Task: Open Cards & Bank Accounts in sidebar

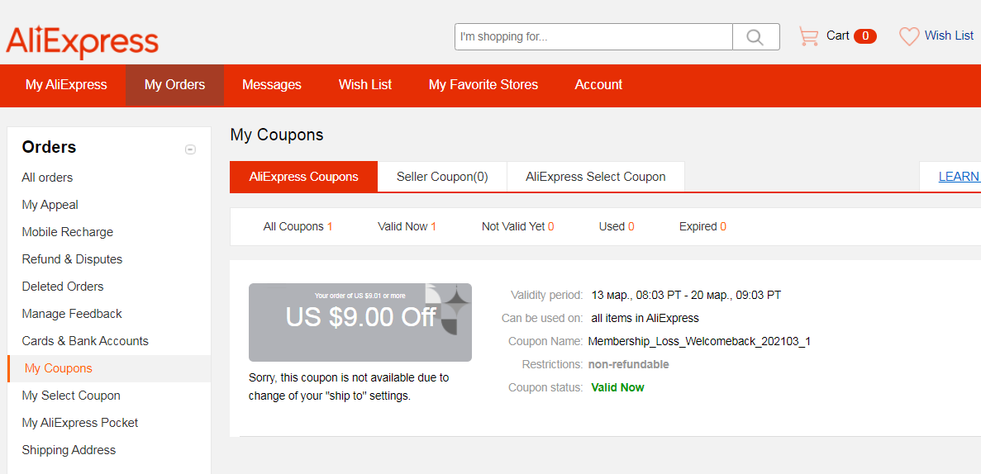Action: 85,341
